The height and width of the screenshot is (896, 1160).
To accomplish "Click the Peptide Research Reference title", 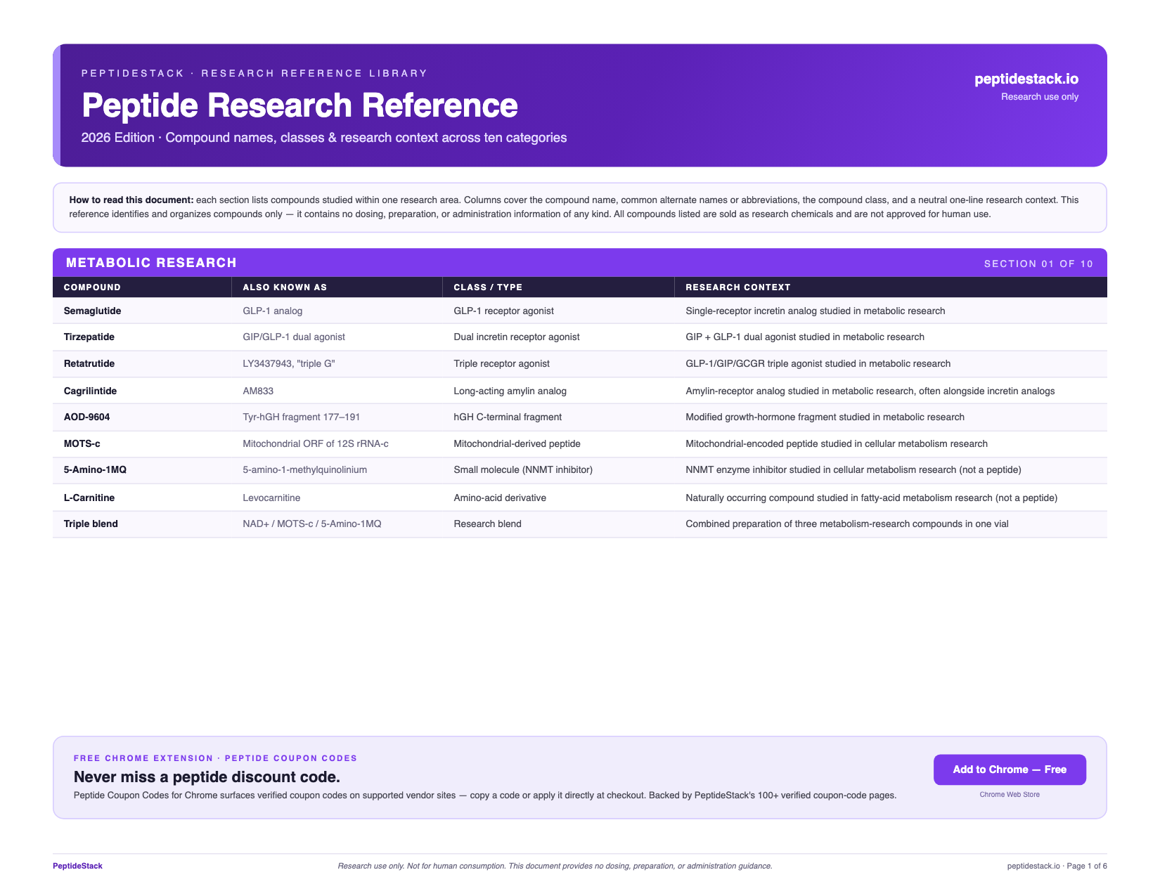I will click(300, 105).
